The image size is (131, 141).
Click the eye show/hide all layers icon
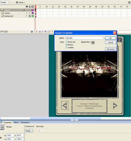(x=27, y=7)
